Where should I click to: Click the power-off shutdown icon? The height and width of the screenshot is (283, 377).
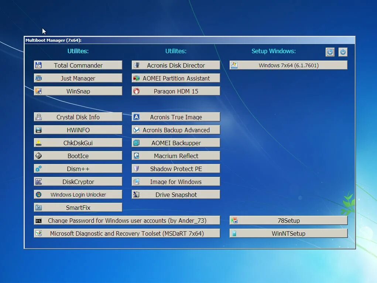coord(343,52)
